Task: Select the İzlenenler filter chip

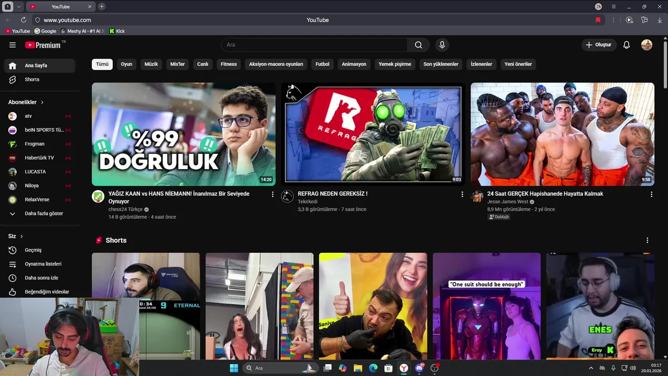Action: (481, 64)
